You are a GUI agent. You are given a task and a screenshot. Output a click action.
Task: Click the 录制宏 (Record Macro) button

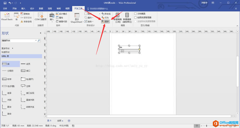click(x=25, y=14)
